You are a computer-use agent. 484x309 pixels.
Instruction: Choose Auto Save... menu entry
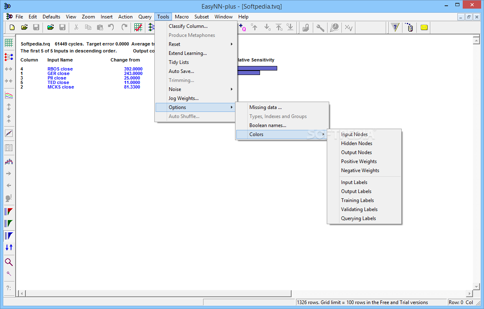click(x=196, y=71)
